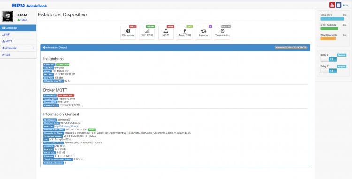
Task: Open the http://adminesp32.local link
Action: tap(66, 126)
